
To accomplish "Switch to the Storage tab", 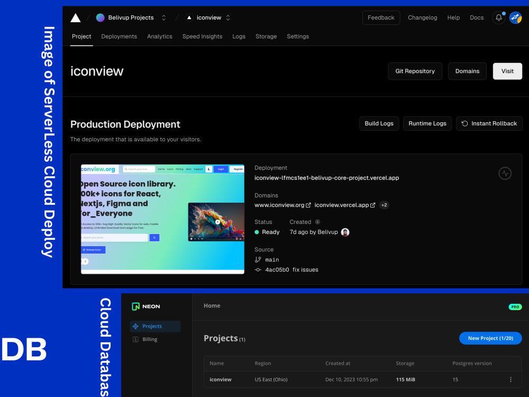I will point(266,37).
